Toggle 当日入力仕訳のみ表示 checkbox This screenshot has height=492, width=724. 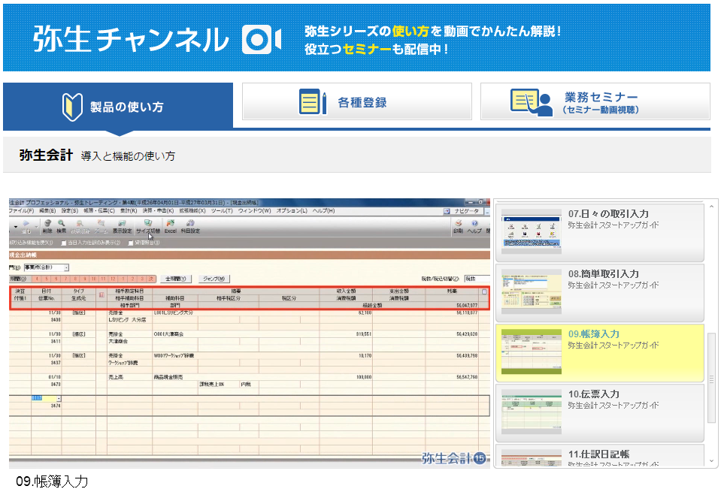point(63,243)
